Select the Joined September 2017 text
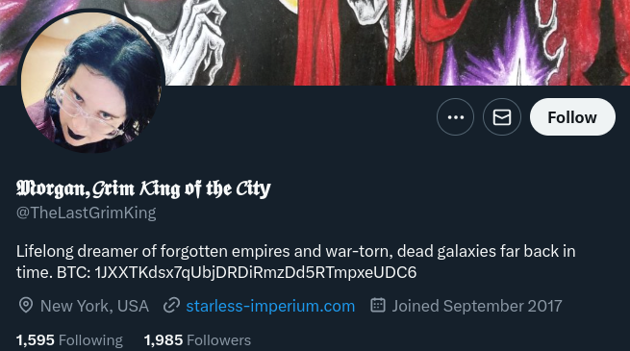 click(x=477, y=306)
